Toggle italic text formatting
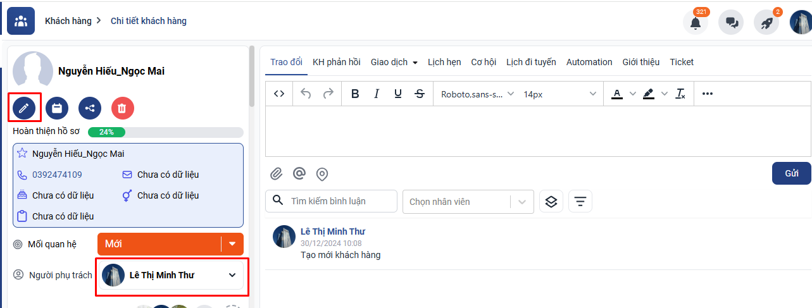 [x=377, y=94]
